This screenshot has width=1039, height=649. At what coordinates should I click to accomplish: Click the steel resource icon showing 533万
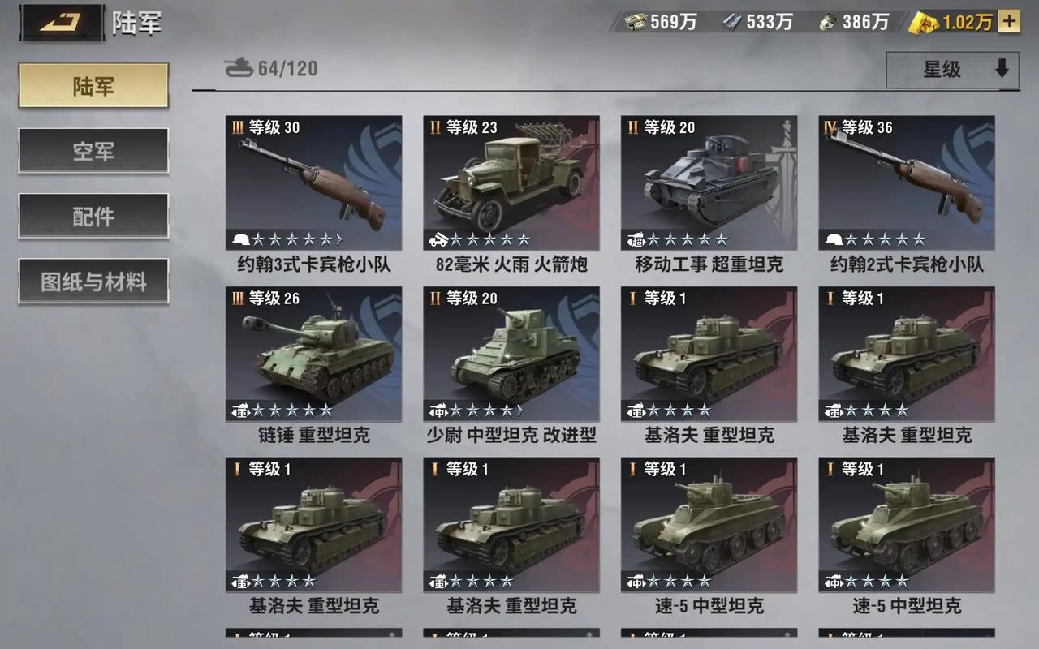click(x=732, y=22)
